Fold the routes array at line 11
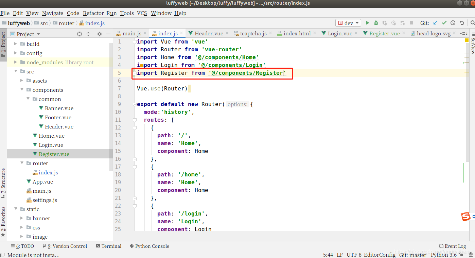Image resolution: width=475 pixels, height=258 pixels. [x=135, y=120]
